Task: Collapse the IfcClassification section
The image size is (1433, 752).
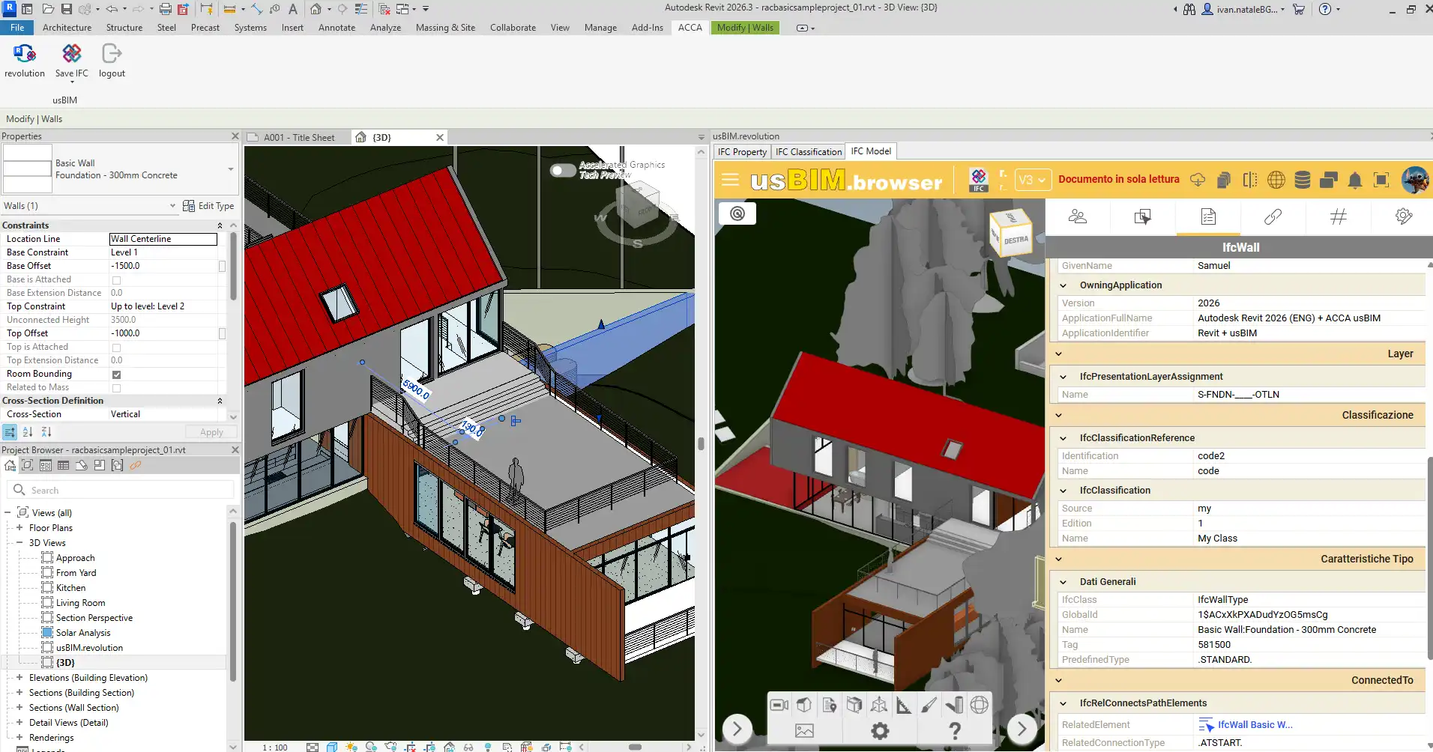Action: (1063, 491)
